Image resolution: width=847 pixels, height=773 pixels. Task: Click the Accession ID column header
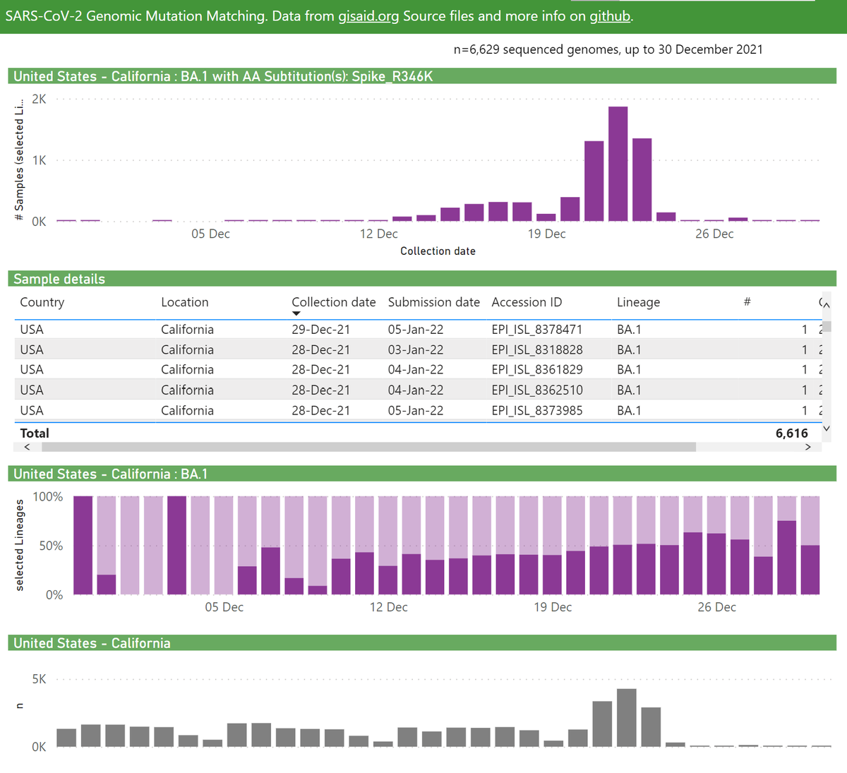tap(527, 302)
